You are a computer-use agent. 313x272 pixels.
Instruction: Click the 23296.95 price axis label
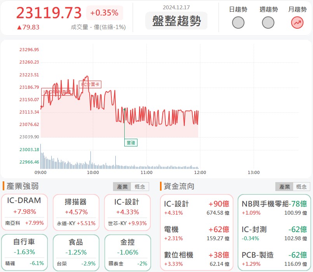tap(29, 50)
